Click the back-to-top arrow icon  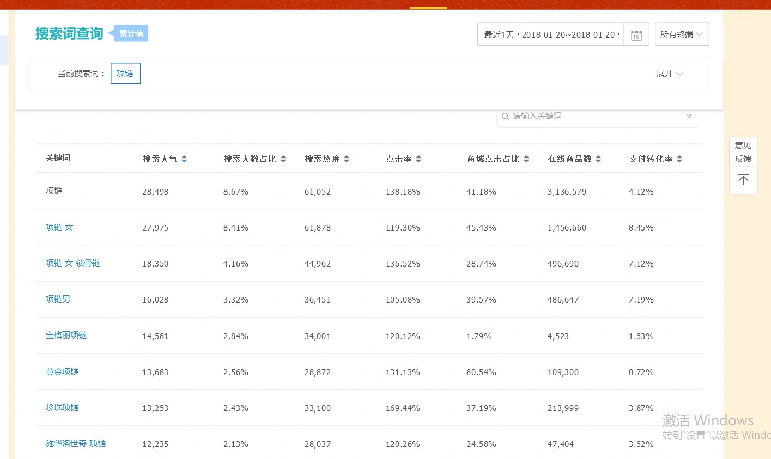[x=743, y=179]
